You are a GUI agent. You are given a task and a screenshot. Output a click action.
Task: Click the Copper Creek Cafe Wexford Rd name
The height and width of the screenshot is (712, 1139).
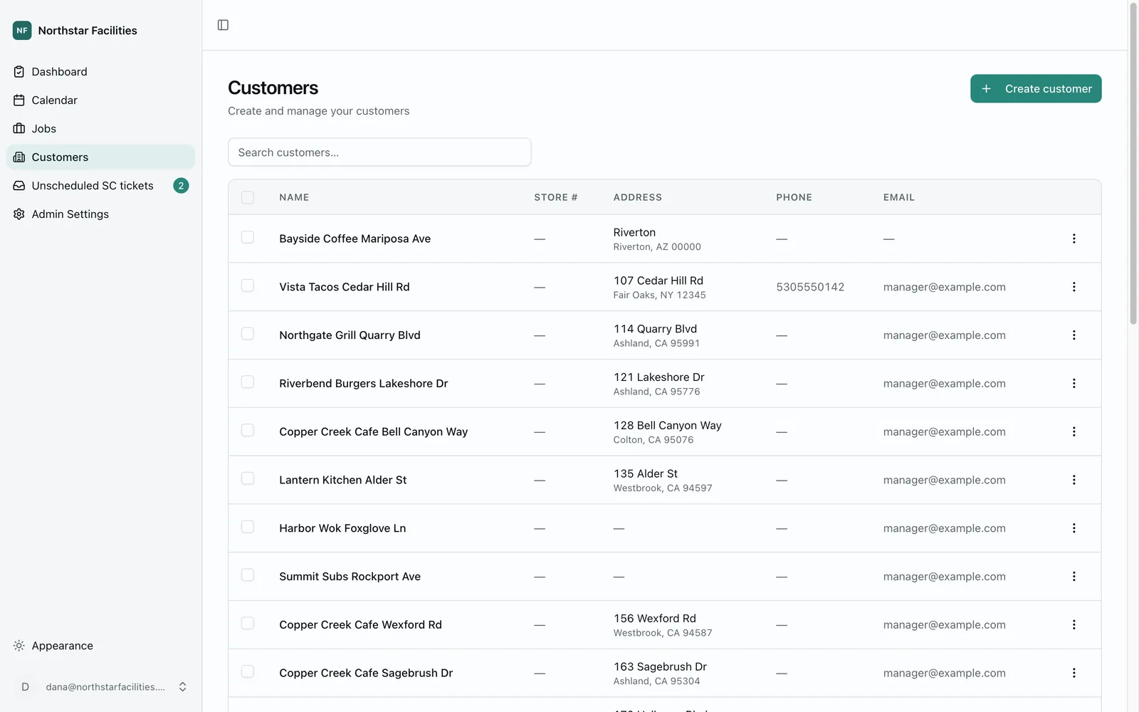[360, 624]
